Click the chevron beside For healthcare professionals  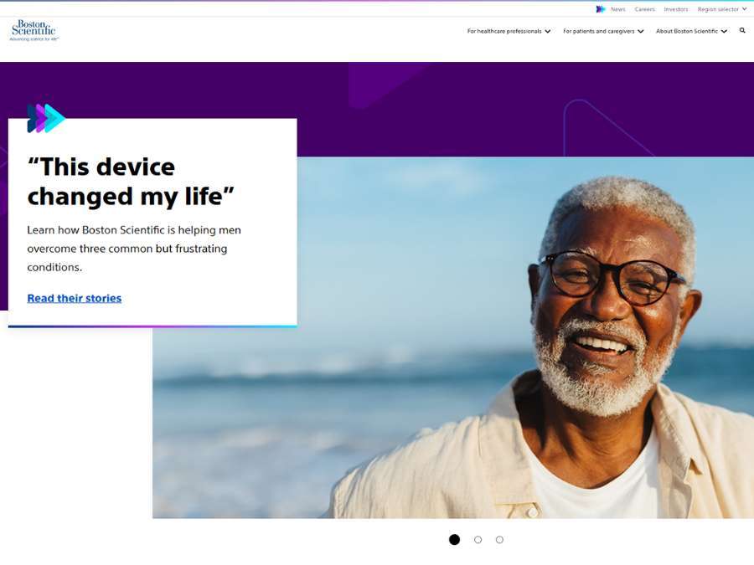548,31
